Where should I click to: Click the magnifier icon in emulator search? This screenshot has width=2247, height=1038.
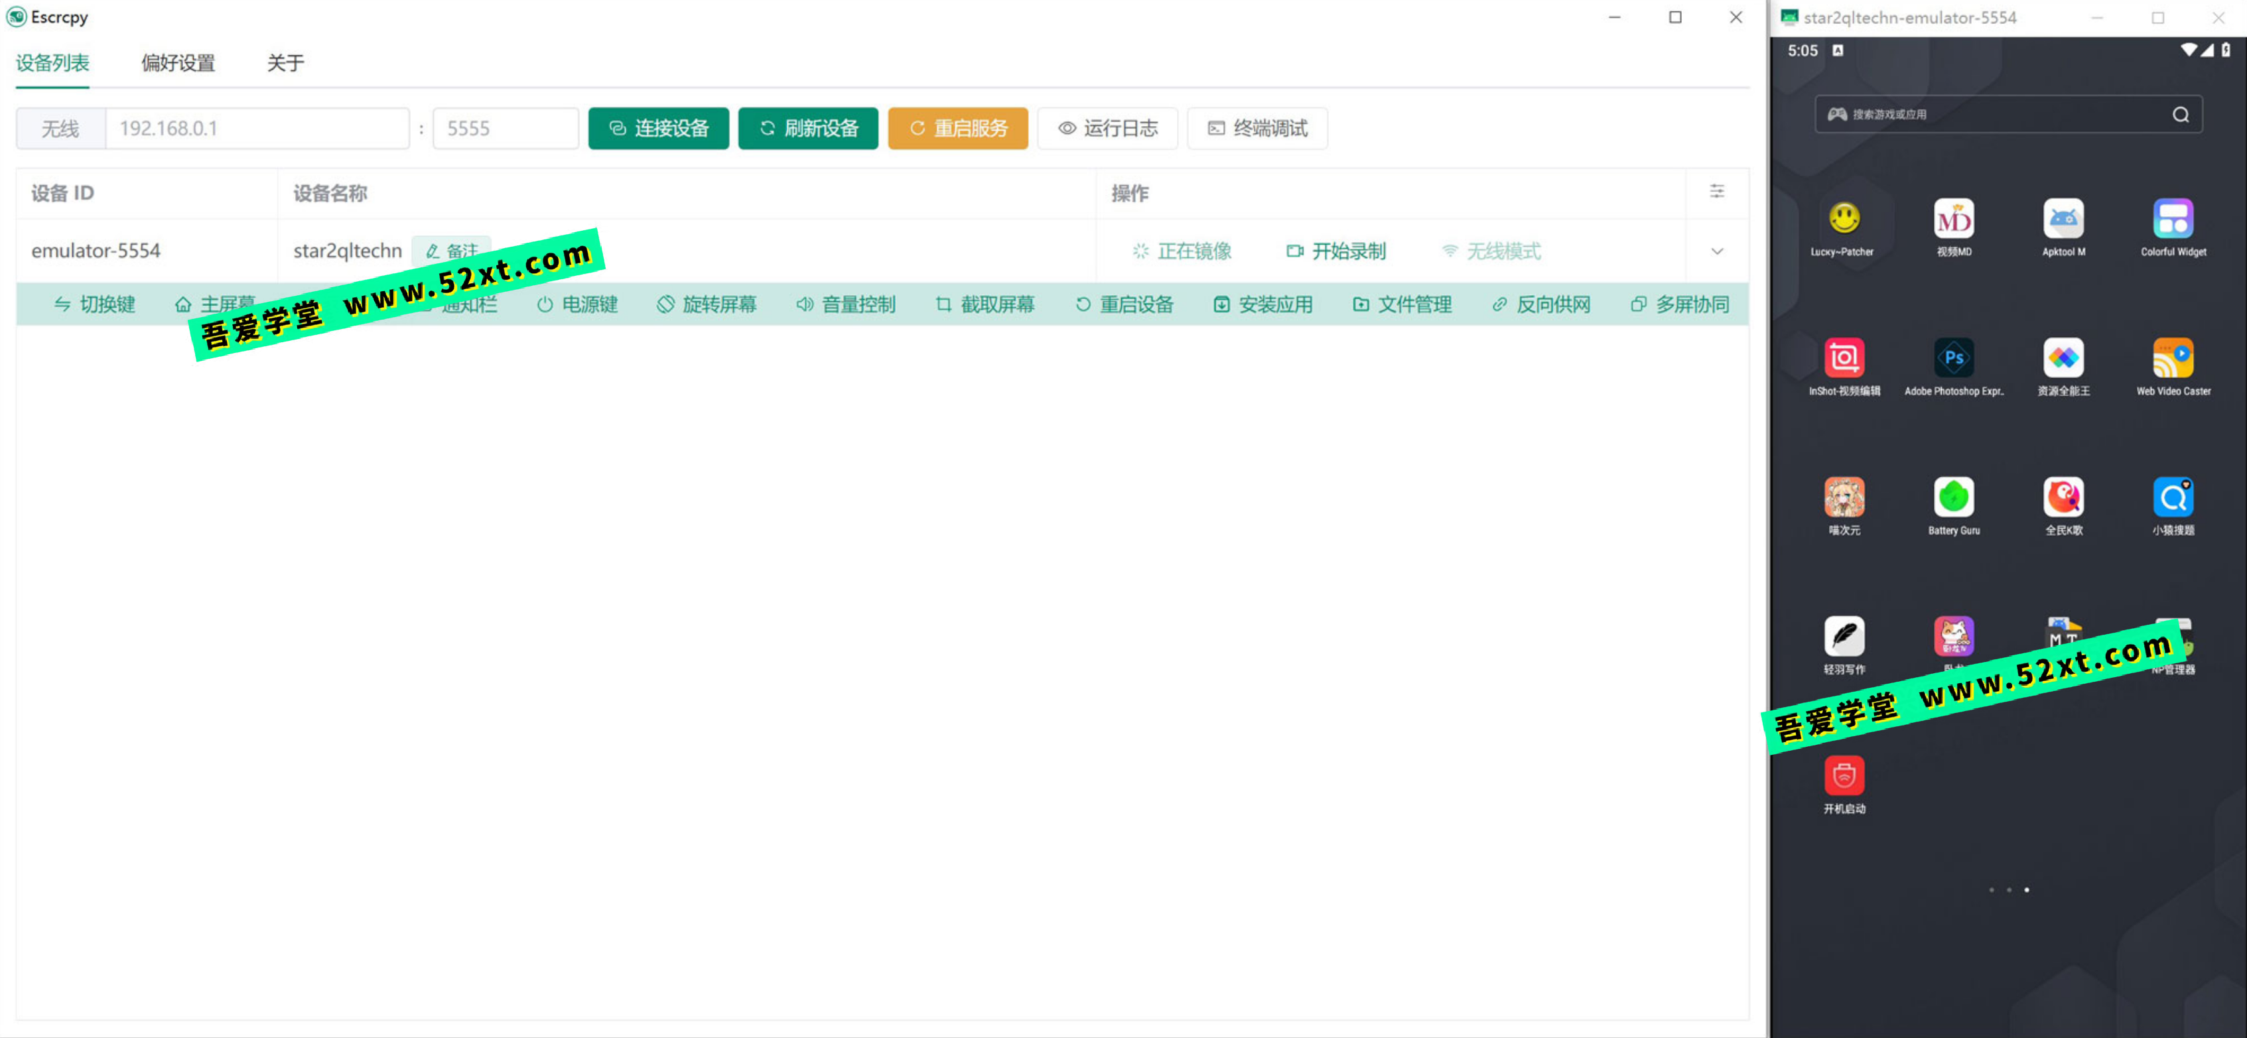pyautogui.click(x=2180, y=114)
